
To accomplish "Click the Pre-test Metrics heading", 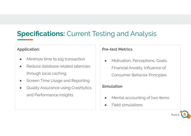I will (117, 49).
